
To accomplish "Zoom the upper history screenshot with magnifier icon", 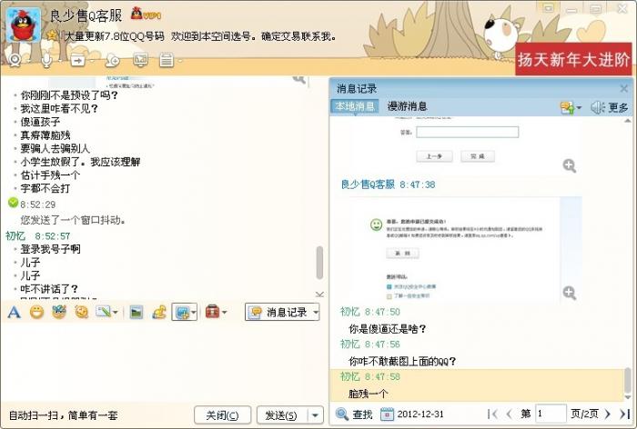I will [x=569, y=165].
